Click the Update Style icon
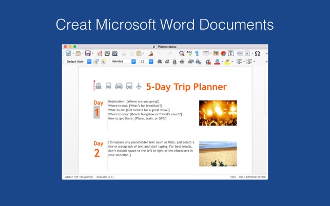Image resolution: width=330 pixels, height=206 pixels. [x=96, y=61]
